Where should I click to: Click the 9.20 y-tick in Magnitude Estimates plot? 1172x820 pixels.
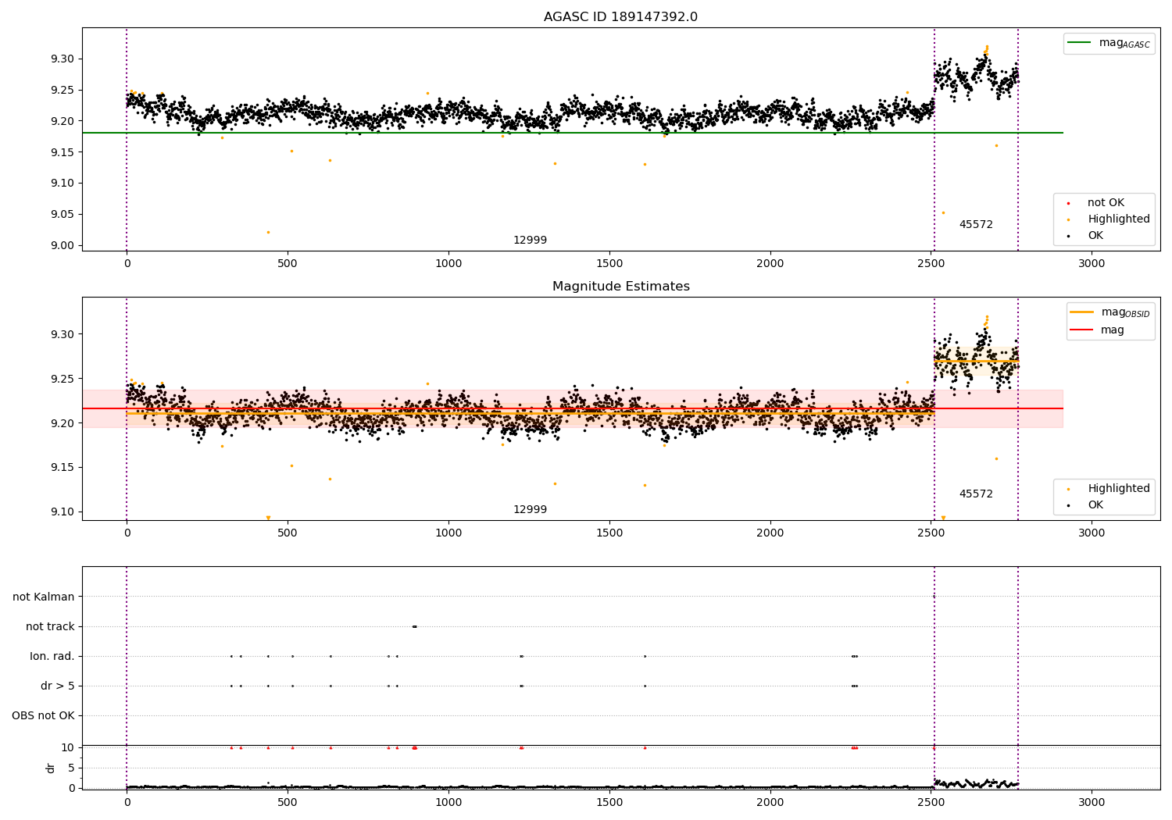pyautogui.click(x=63, y=423)
